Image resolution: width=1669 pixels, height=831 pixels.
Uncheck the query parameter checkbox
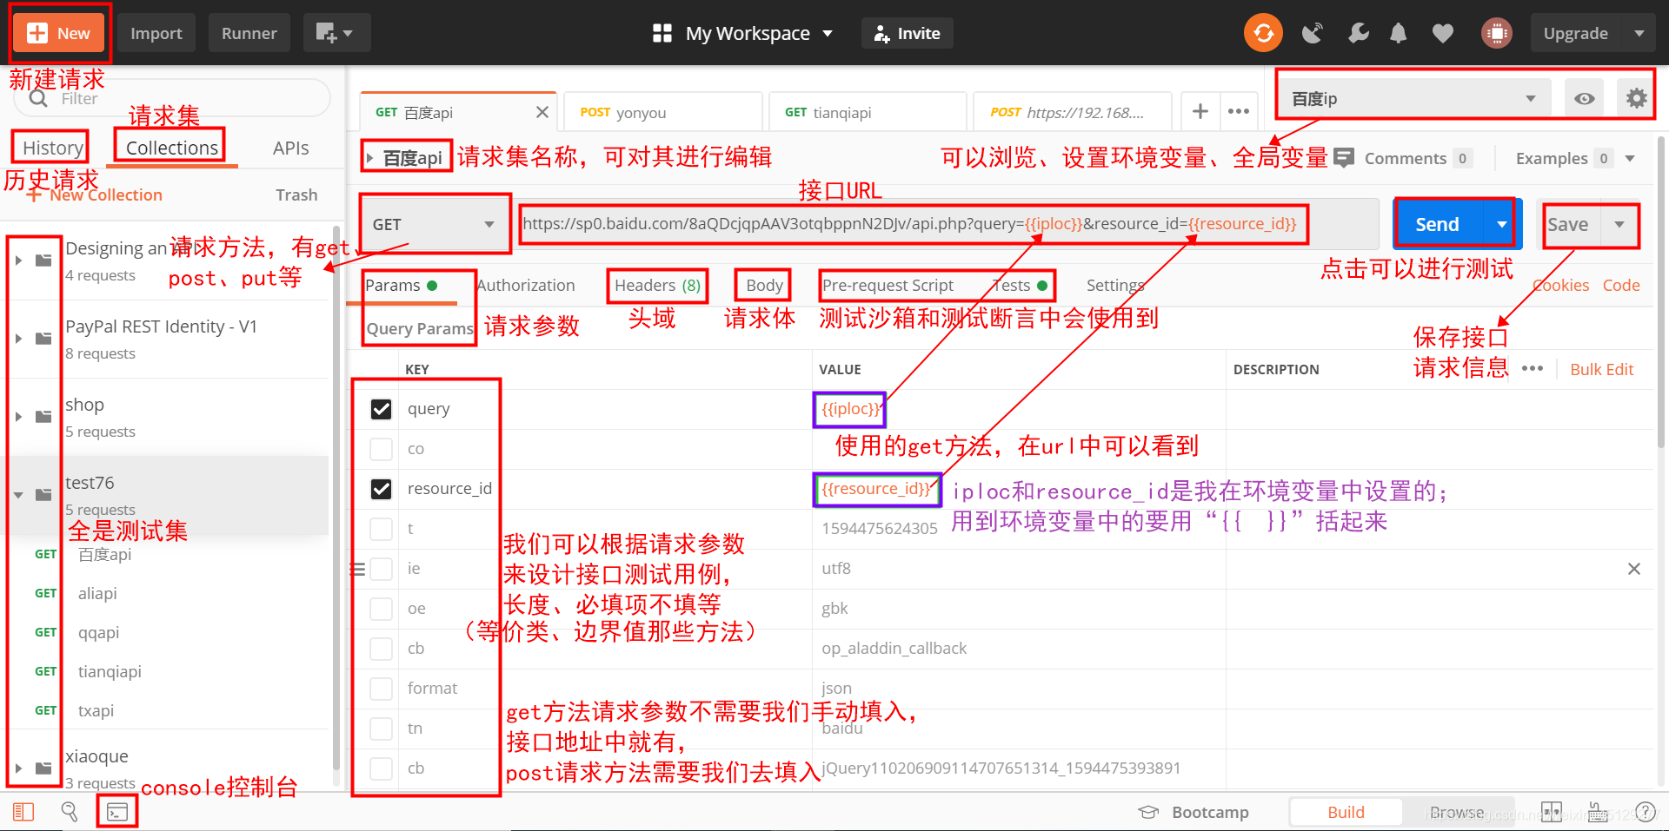(x=381, y=409)
